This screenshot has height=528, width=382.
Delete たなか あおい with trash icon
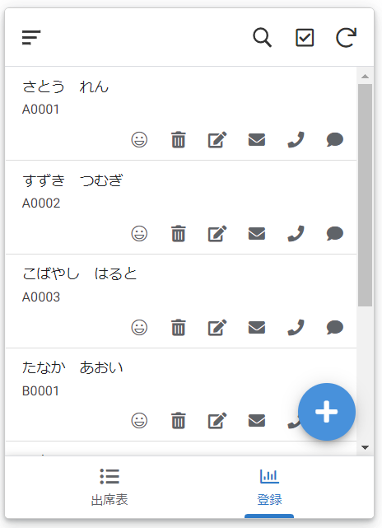(x=179, y=421)
